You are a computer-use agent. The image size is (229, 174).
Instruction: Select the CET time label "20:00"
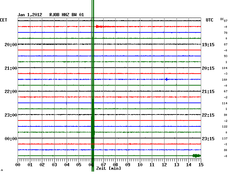coord(11,44)
